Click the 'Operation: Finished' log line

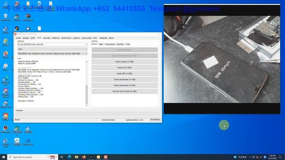pos(26,101)
